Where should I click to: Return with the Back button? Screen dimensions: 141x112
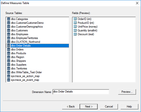[x=71, y=107]
